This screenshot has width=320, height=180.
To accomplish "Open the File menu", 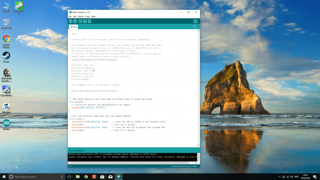I will 70,16.
